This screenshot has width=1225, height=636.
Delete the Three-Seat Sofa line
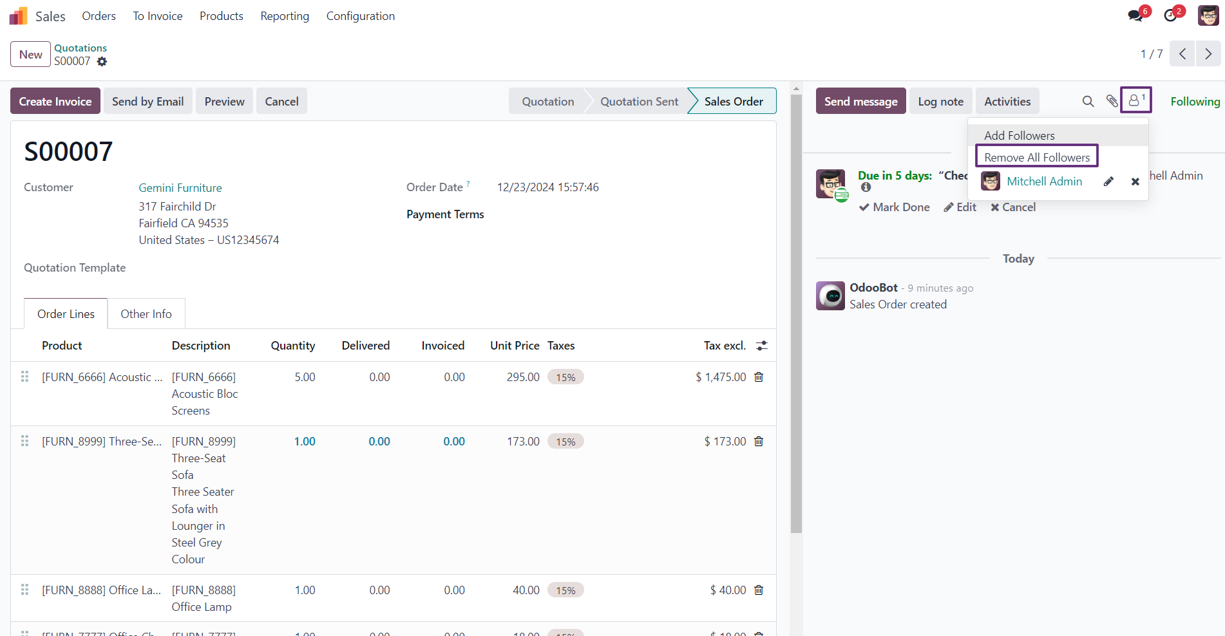(759, 442)
